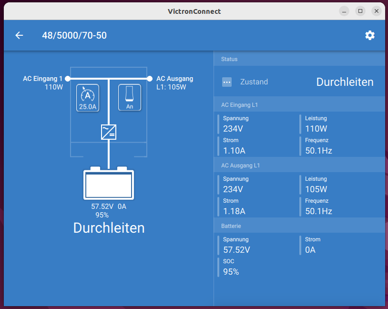The width and height of the screenshot is (388, 309).
Task: Click the 105W value under AC Ausgang L1
Action: (316, 189)
